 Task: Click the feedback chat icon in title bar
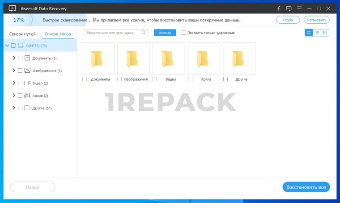click(x=289, y=8)
